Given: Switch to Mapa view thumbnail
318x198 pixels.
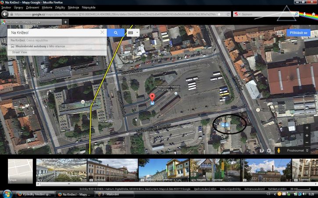Looking at the screenshot, I should coord(20,171).
